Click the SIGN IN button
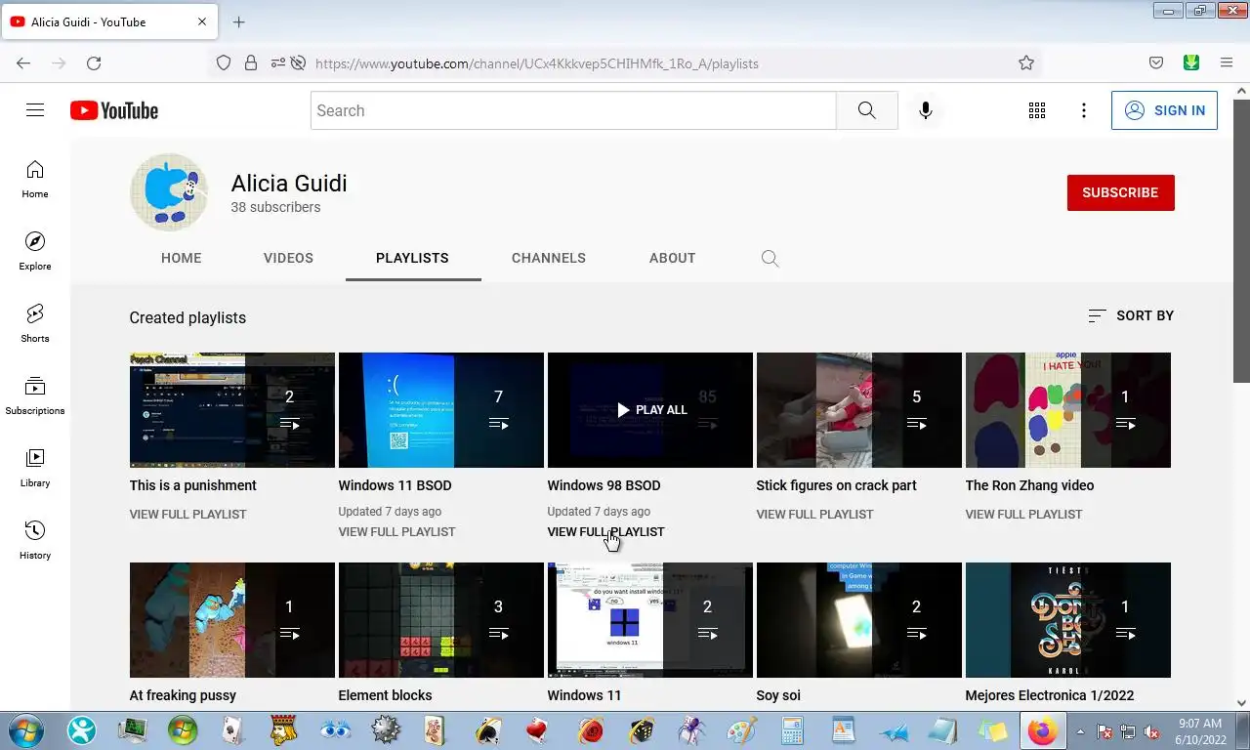 pyautogui.click(x=1164, y=110)
